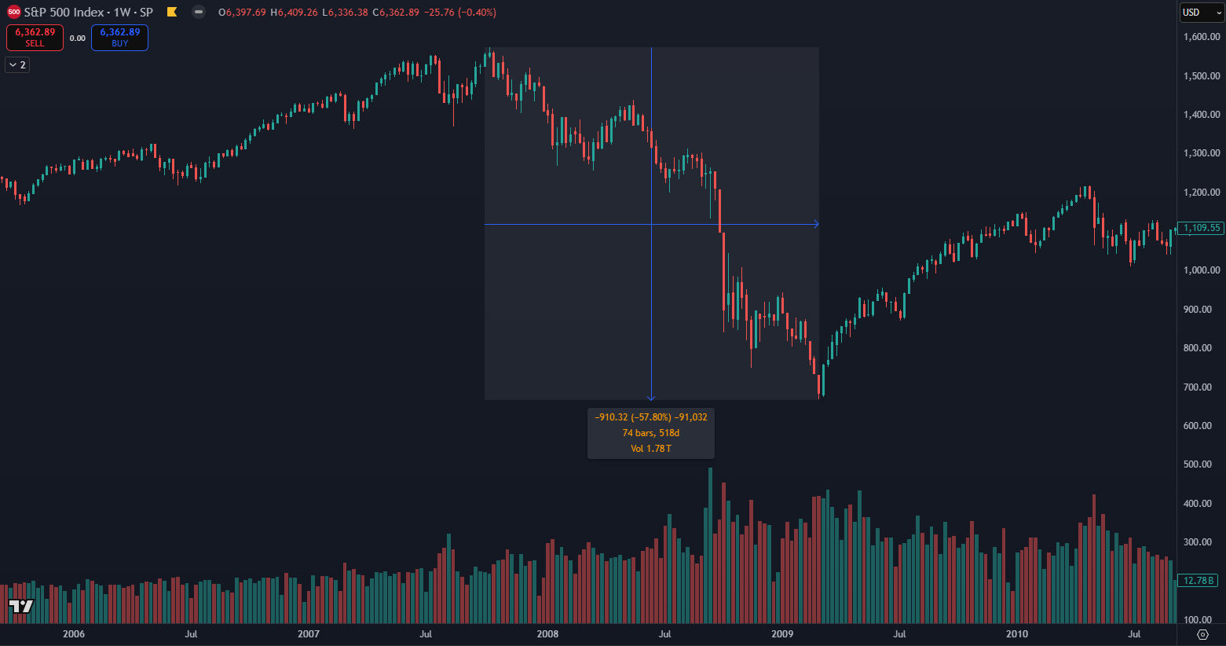Click the S&P 500 red symbol logo
The height and width of the screenshot is (646, 1226).
point(13,13)
